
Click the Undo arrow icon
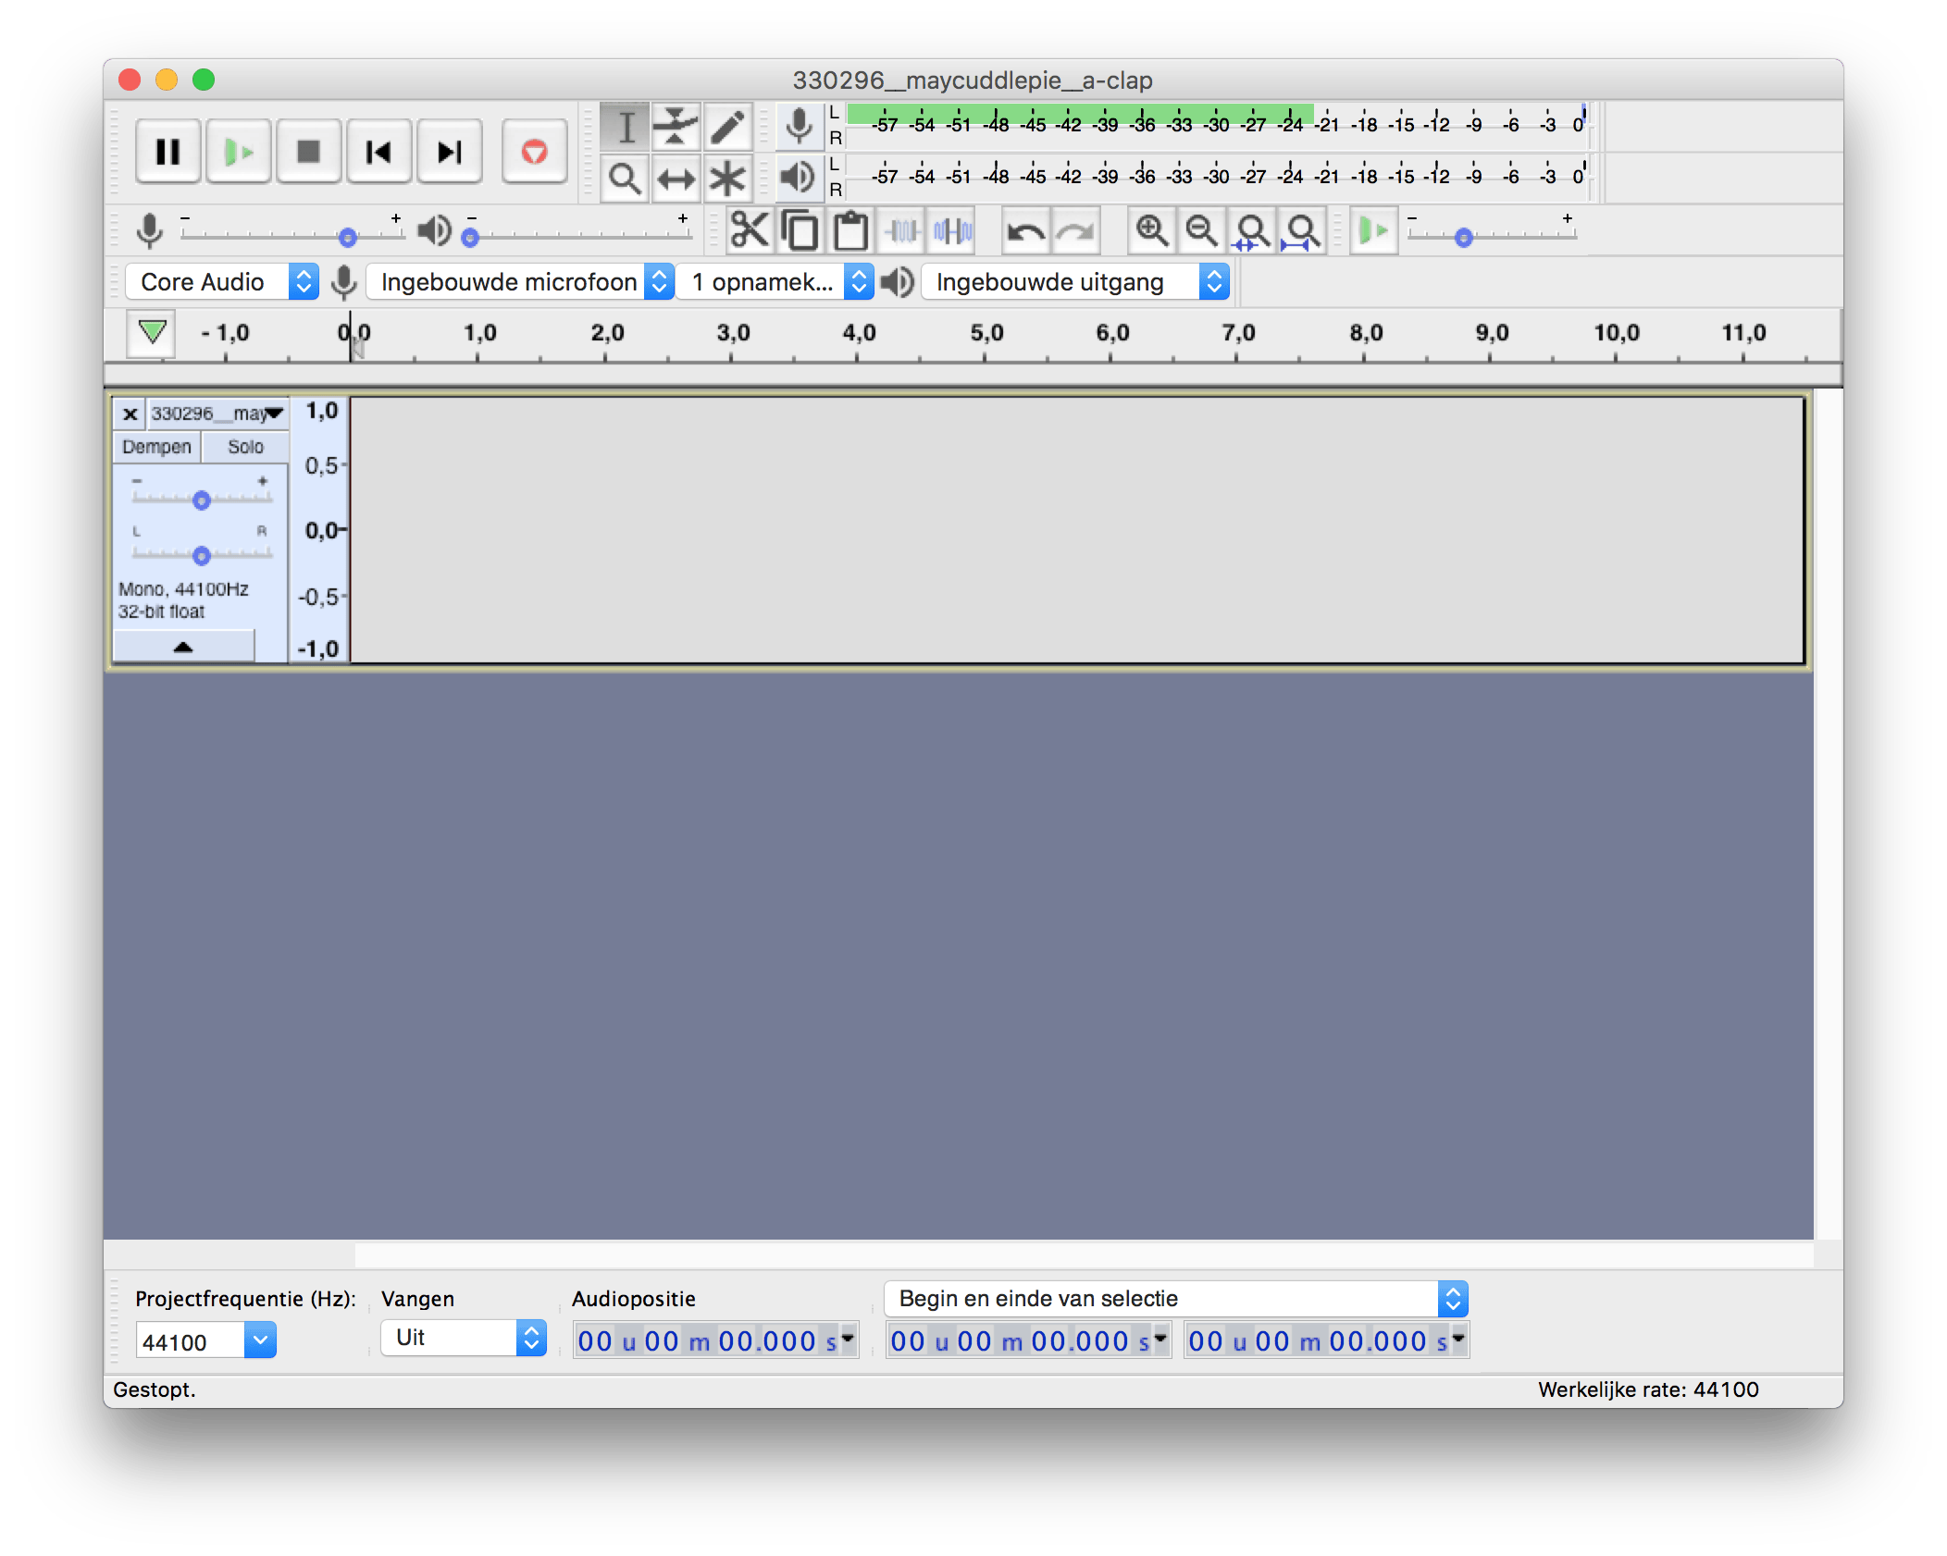click(1025, 230)
